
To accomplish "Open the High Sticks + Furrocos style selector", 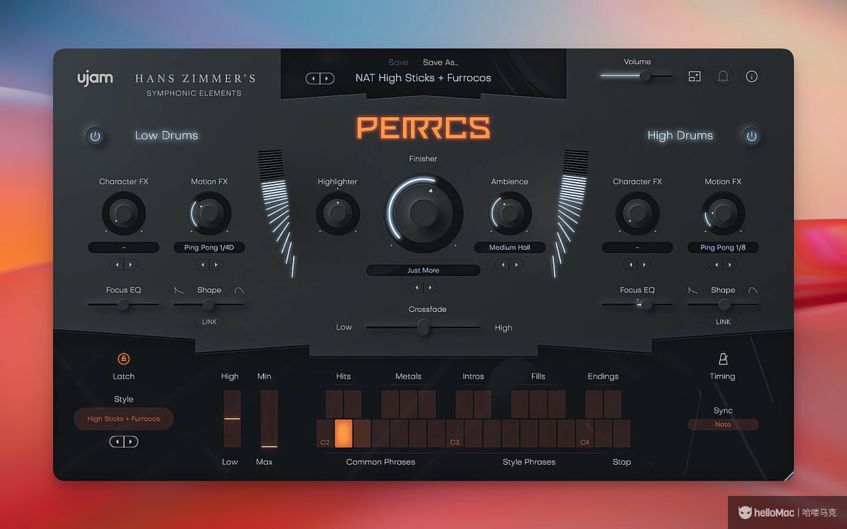I will coord(124,419).
